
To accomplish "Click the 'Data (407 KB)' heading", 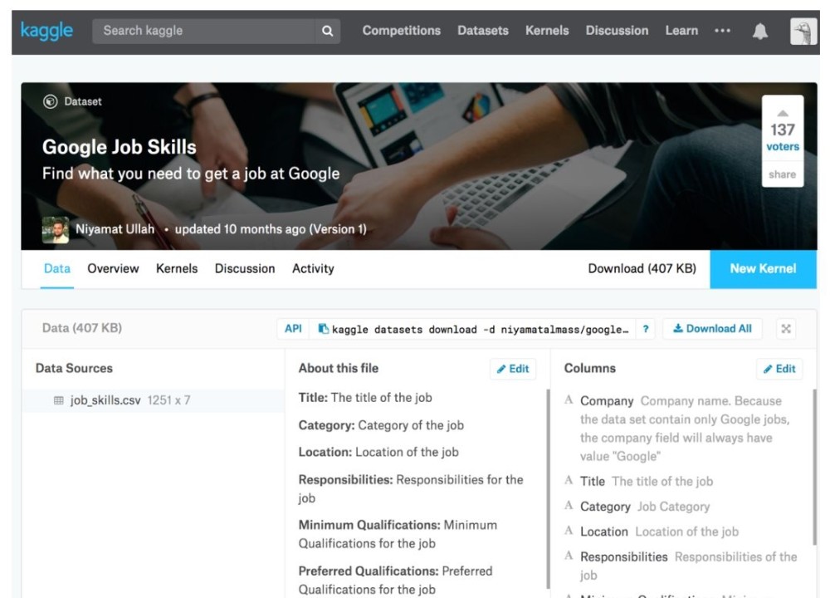I will 82,328.
